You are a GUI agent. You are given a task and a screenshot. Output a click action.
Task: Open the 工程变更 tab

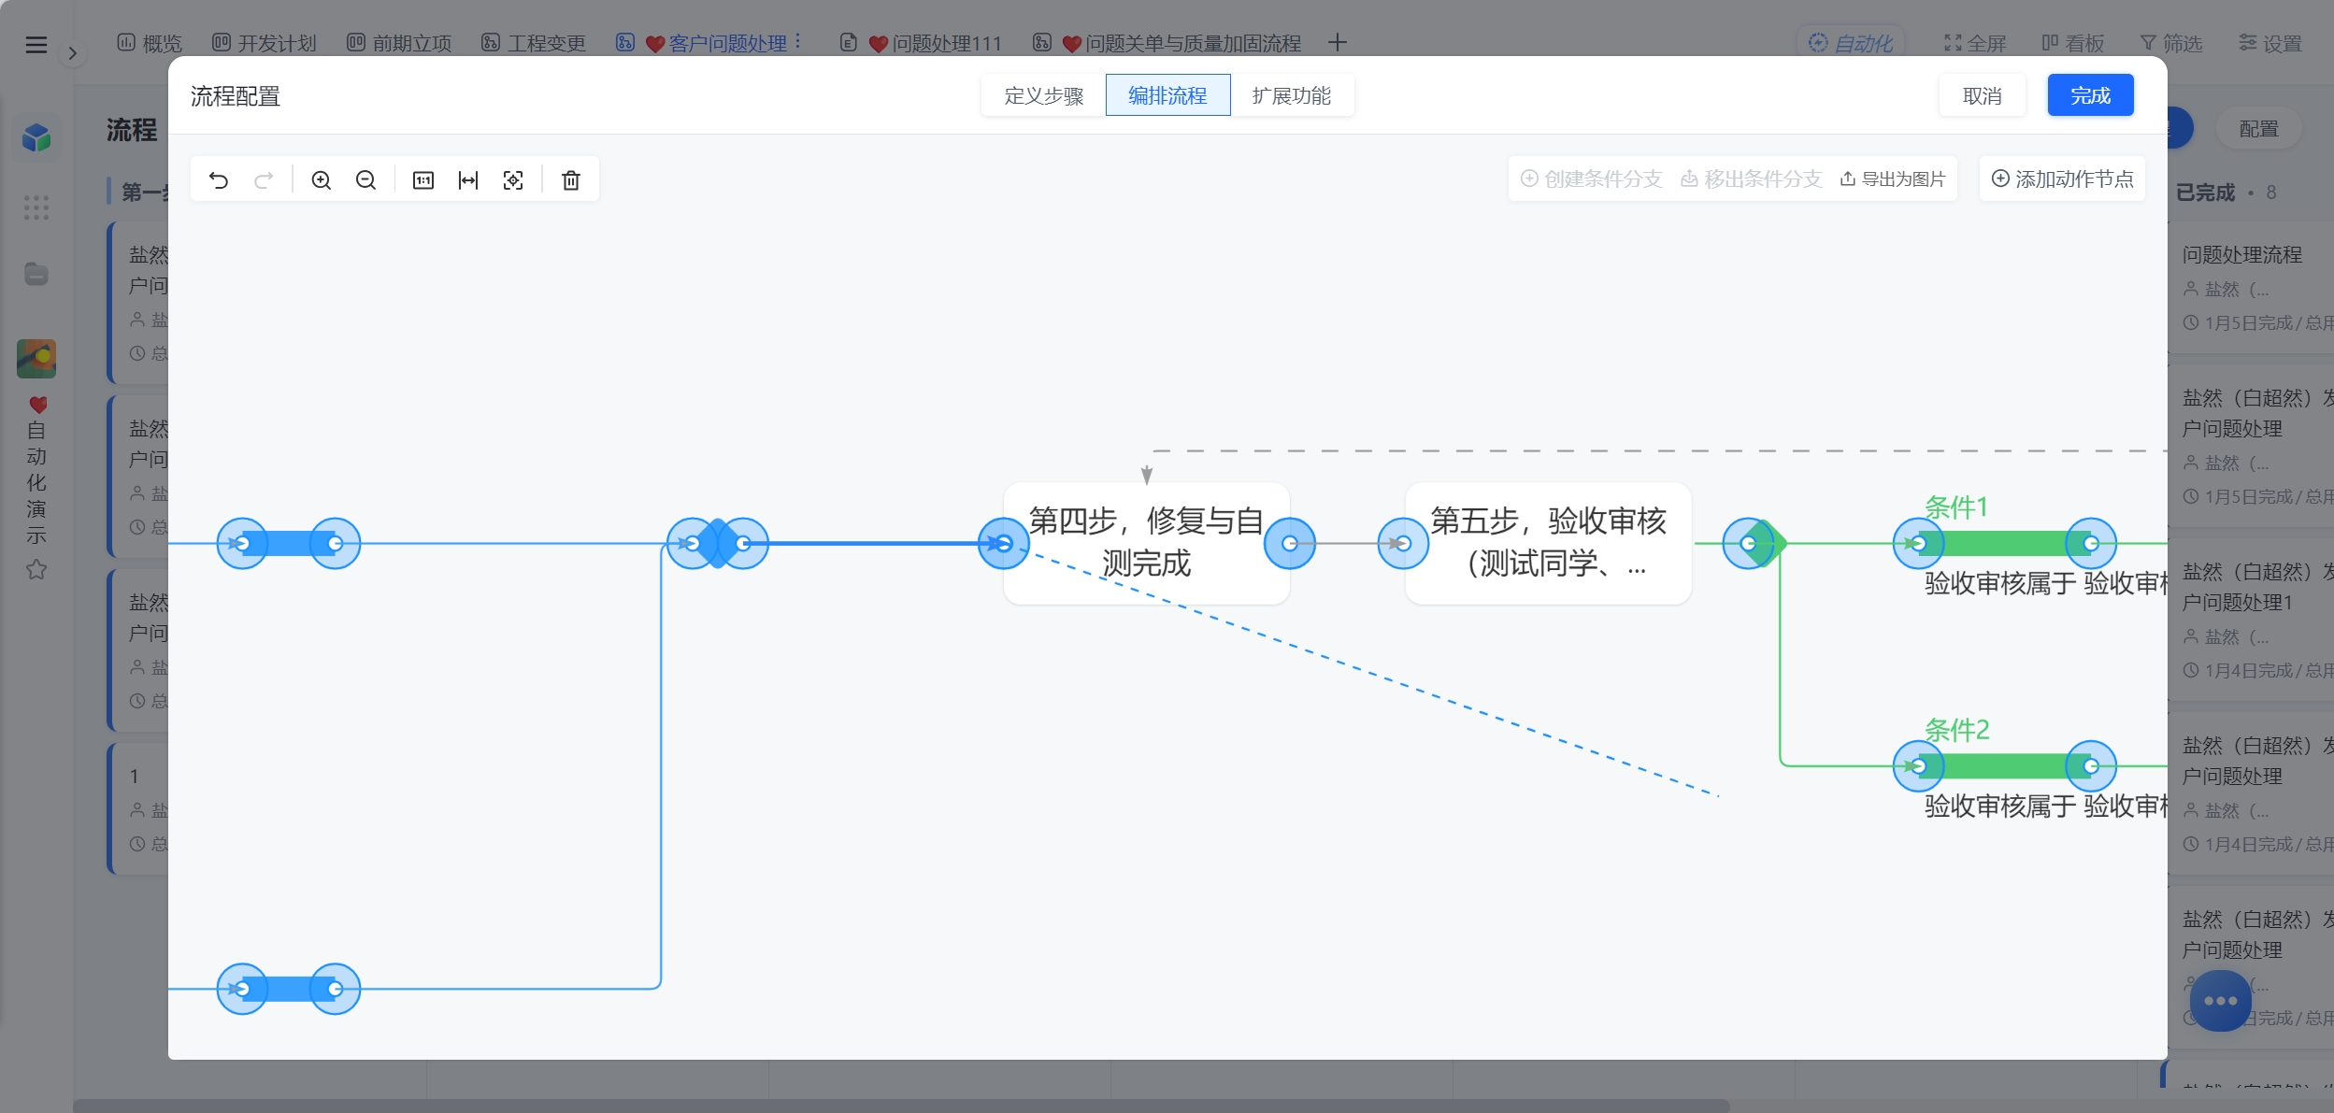point(534,43)
